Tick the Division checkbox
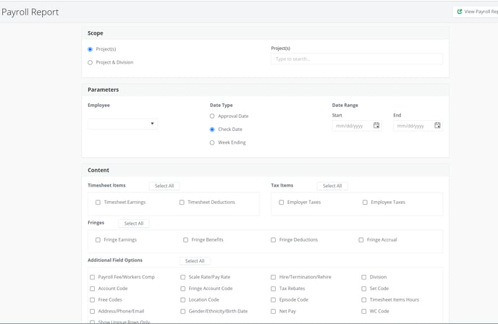498x324 pixels. (x=363, y=277)
